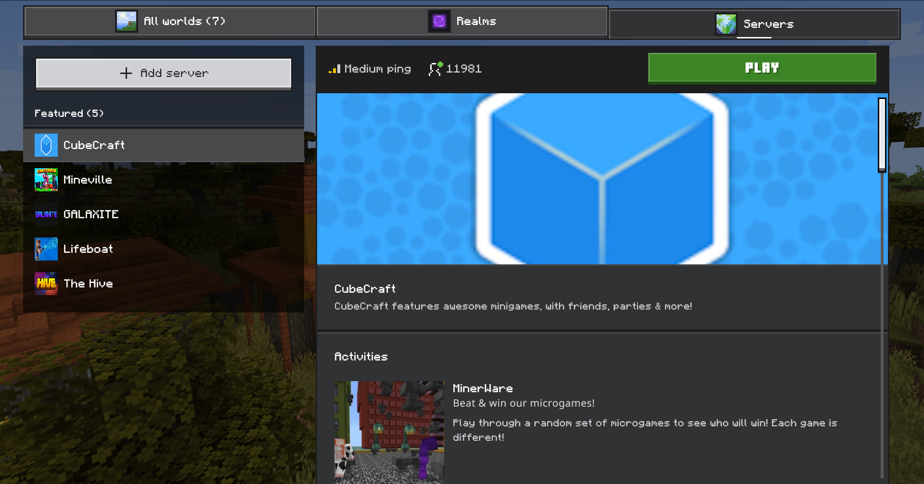Click The Hive server logo icon

coord(46,284)
